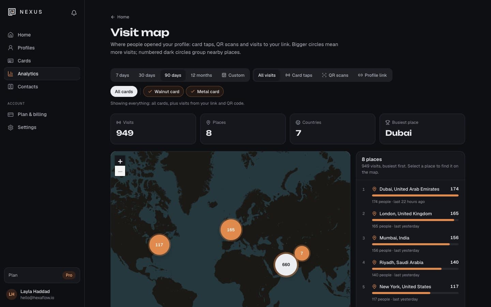Click the small 7 circle on map
Viewport: 491px width, 307px height.
coord(302,253)
